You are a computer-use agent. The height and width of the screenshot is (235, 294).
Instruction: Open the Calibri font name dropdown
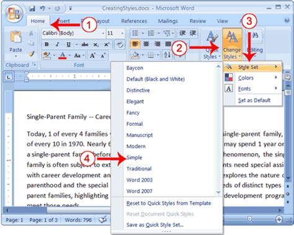[103, 33]
